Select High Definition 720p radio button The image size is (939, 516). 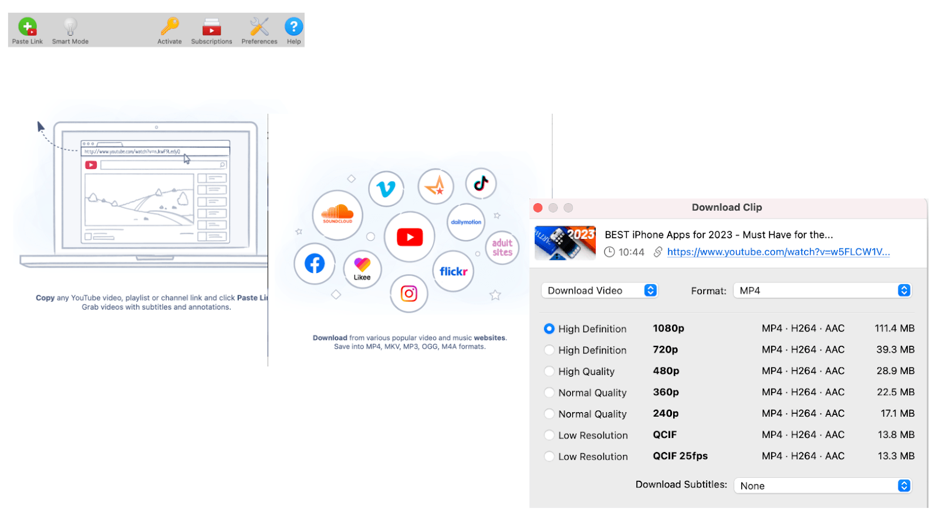[549, 350]
